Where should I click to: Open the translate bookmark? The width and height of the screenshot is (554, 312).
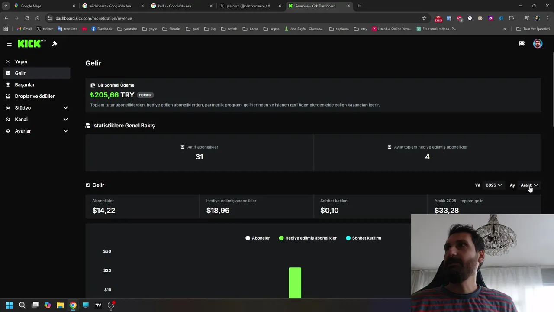coord(68,29)
